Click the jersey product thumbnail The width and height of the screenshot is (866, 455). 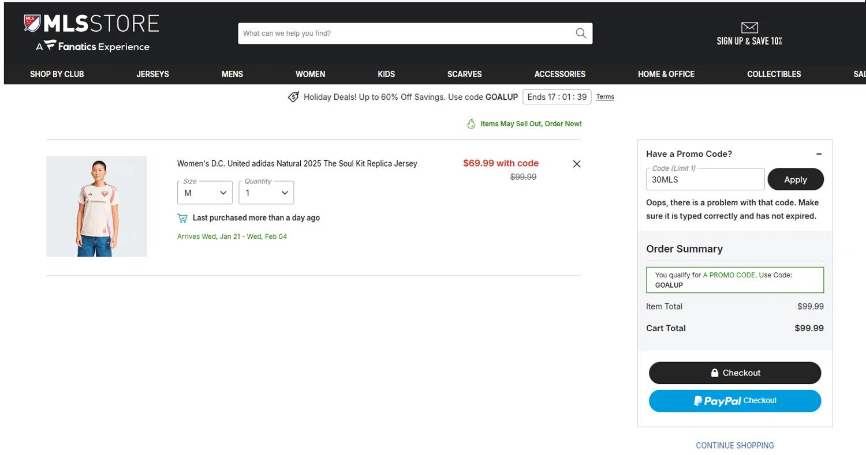96,206
